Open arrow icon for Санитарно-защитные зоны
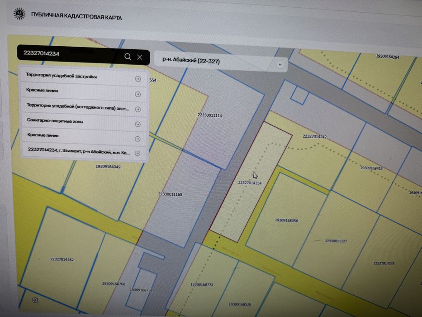This screenshot has height=317, width=422. [138, 124]
